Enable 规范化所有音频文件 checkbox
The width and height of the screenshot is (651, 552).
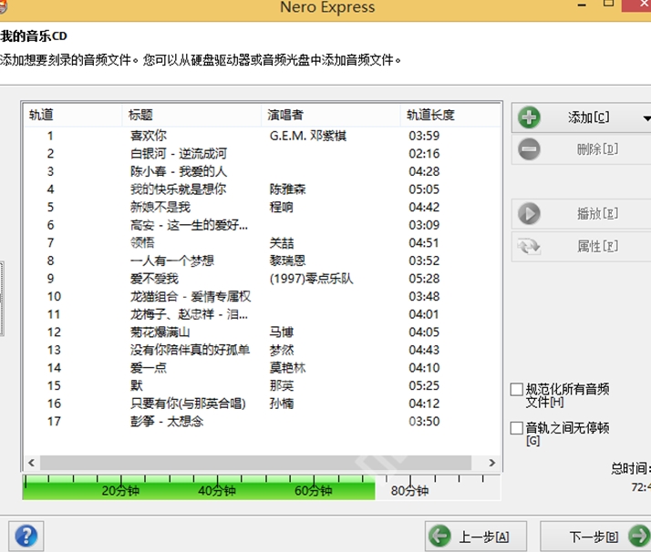(516, 390)
